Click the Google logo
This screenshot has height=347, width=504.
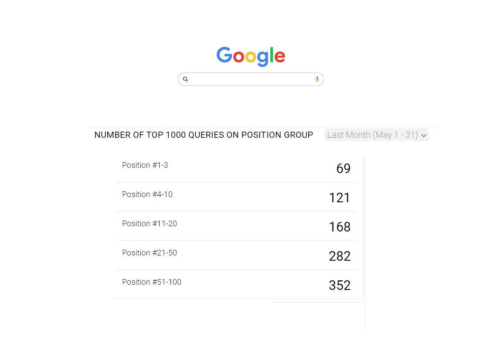click(251, 56)
